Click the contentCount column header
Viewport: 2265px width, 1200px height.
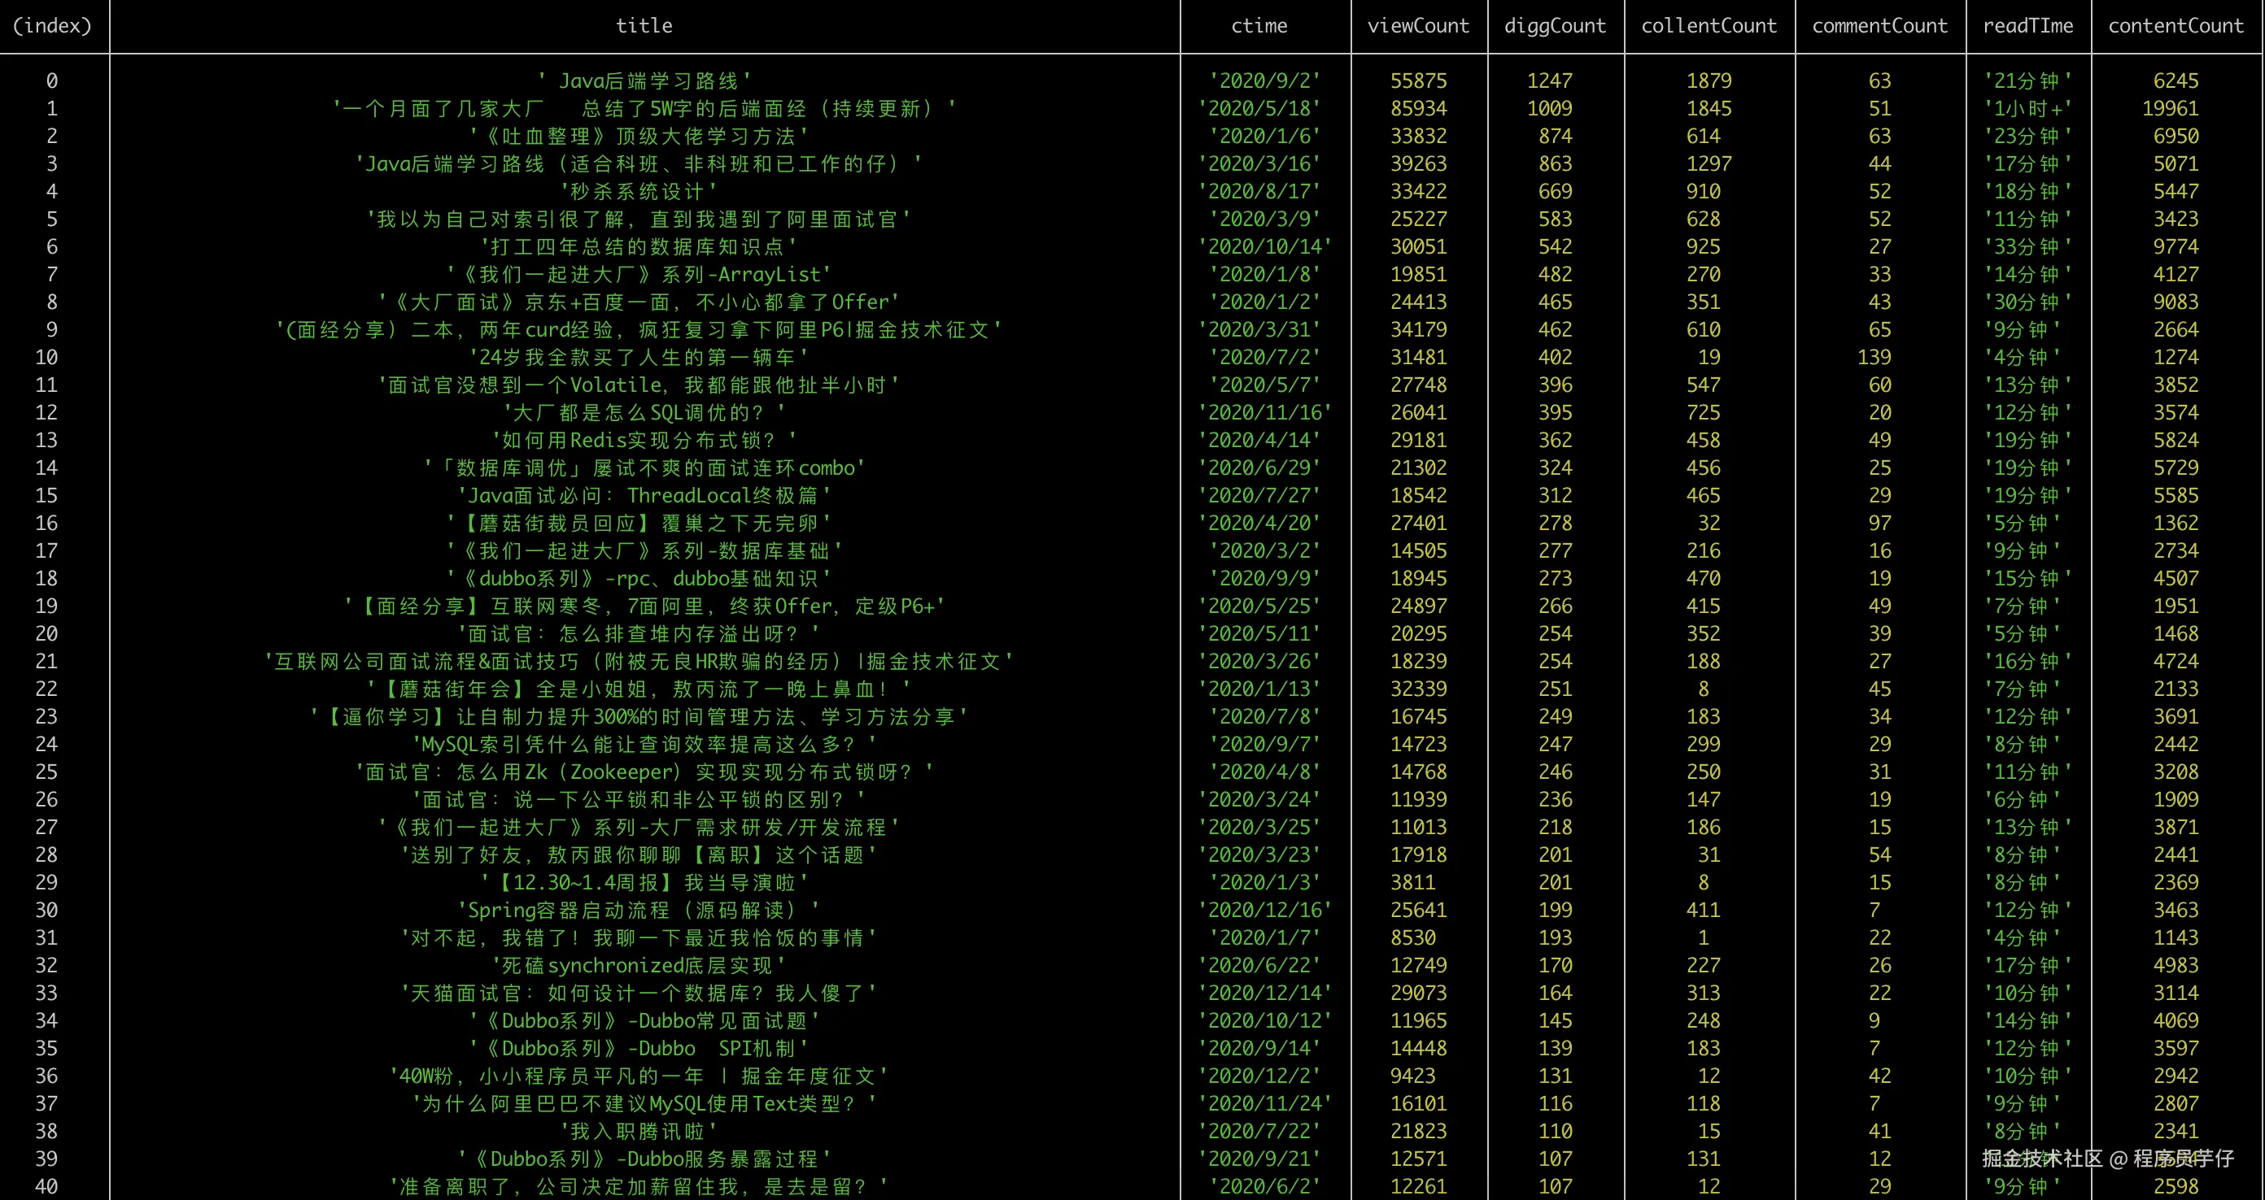tap(2176, 25)
